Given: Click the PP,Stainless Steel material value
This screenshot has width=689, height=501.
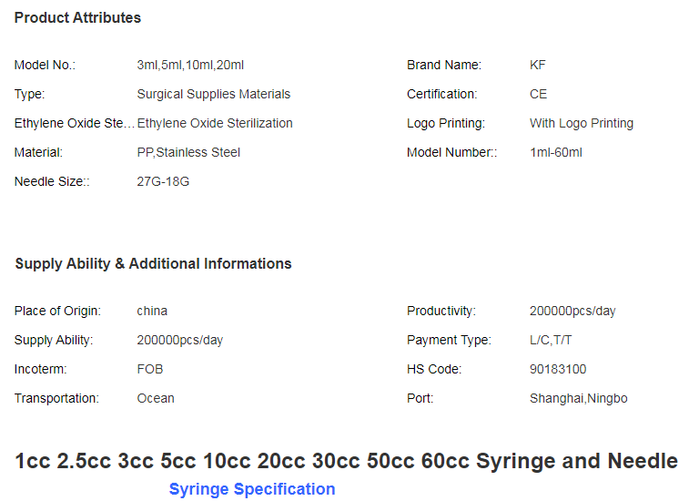Looking at the screenshot, I should coord(188,153).
